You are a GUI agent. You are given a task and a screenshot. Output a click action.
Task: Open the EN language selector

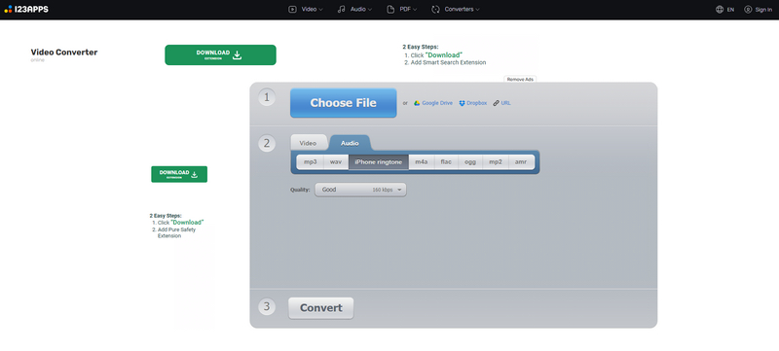pos(730,10)
